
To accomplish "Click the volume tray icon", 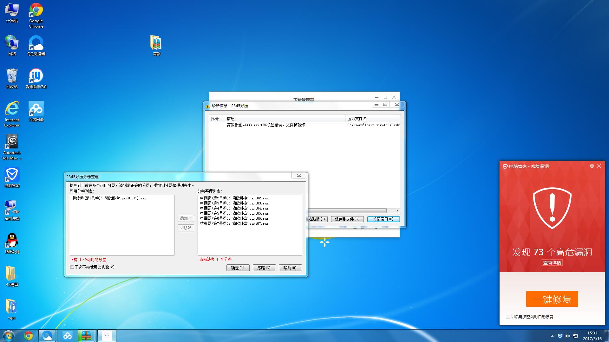I will pos(567,336).
